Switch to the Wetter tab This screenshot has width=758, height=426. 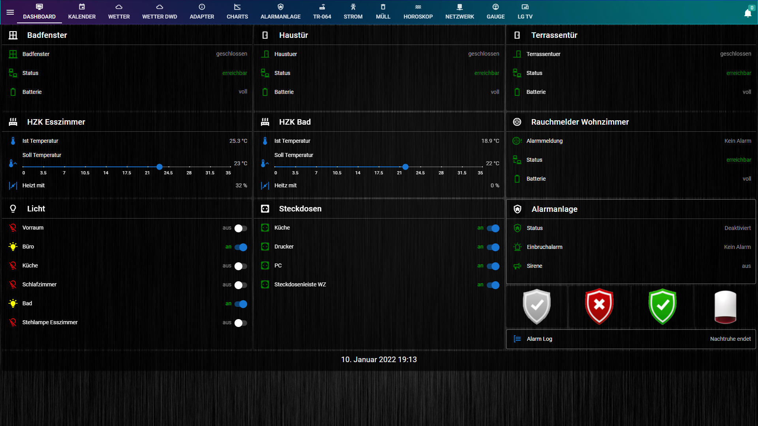click(119, 12)
